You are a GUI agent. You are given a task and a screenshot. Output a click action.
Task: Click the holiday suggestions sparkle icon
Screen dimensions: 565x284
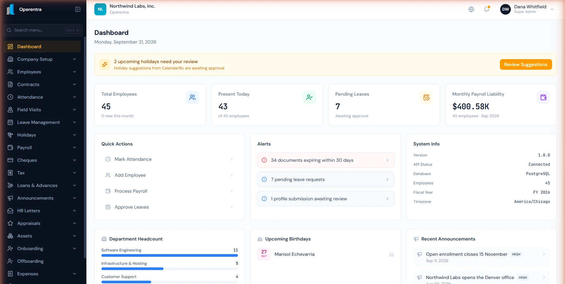click(105, 64)
